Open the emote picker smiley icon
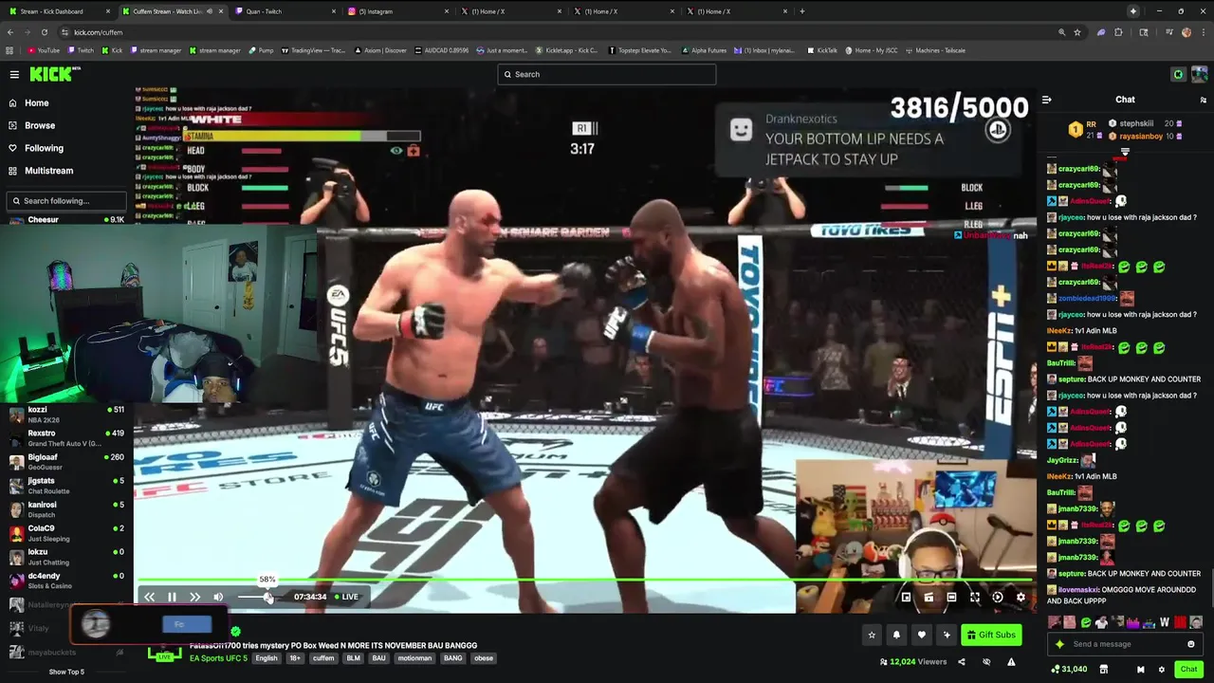The width and height of the screenshot is (1214, 683). (x=1191, y=644)
